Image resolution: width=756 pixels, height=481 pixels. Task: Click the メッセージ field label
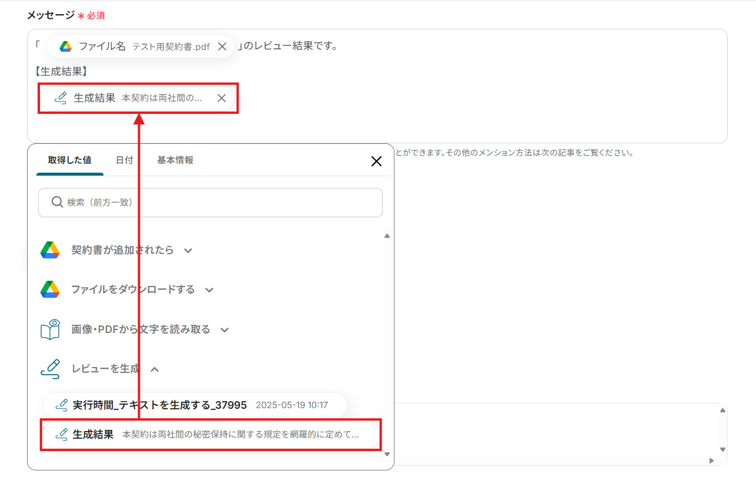tap(51, 15)
